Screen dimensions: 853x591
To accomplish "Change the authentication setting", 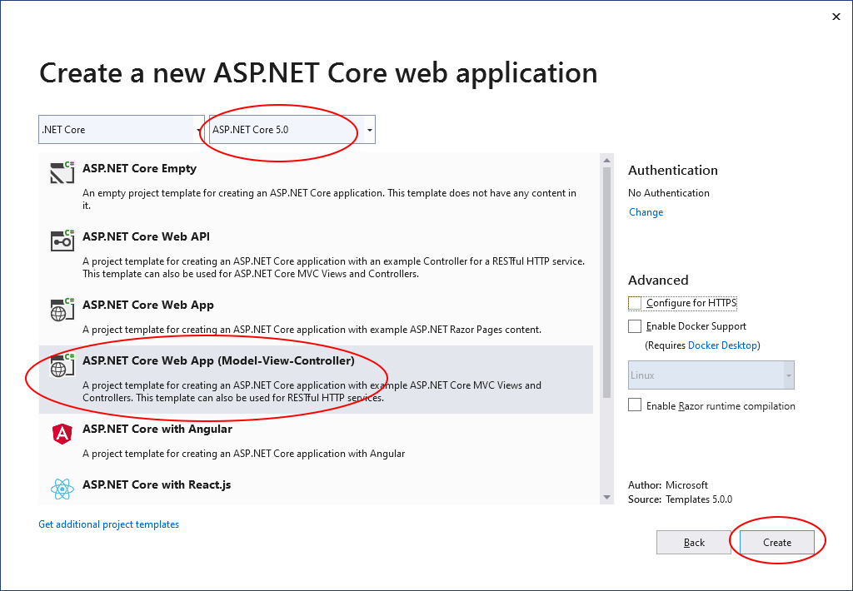I will coord(646,212).
